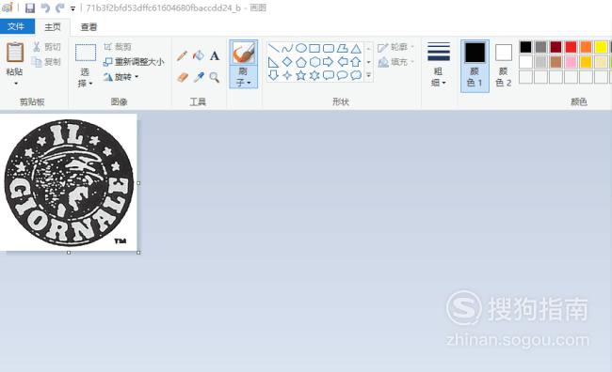Click the canvas bottom-edge resize handle
The height and width of the screenshot is (372, 612).
point(69,253)
